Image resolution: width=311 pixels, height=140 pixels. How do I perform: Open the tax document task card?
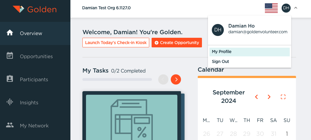[x=132, y=117]
